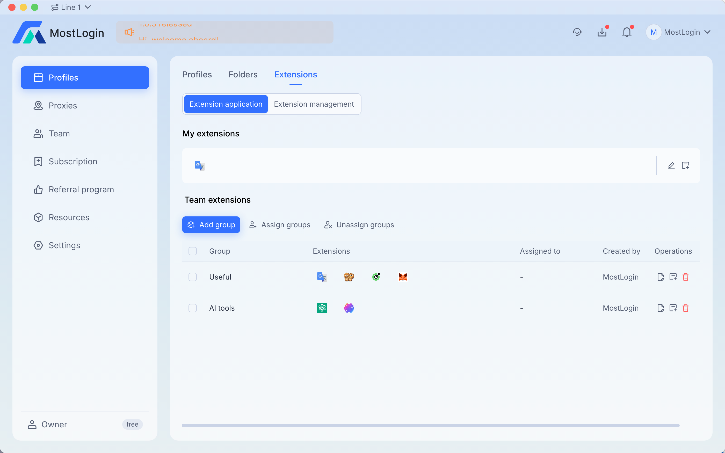The height and width of the screenshot is (453, 725).
Task: Open Profiles in the sidebar
Action: pos(85,78)
